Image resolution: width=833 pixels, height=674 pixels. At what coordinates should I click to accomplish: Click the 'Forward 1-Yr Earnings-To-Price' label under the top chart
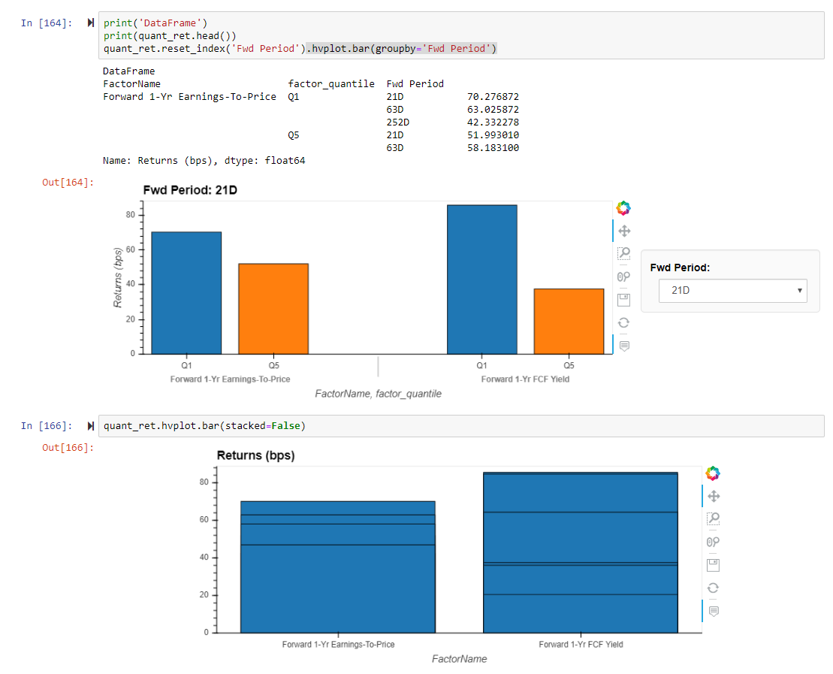point(230,379)
